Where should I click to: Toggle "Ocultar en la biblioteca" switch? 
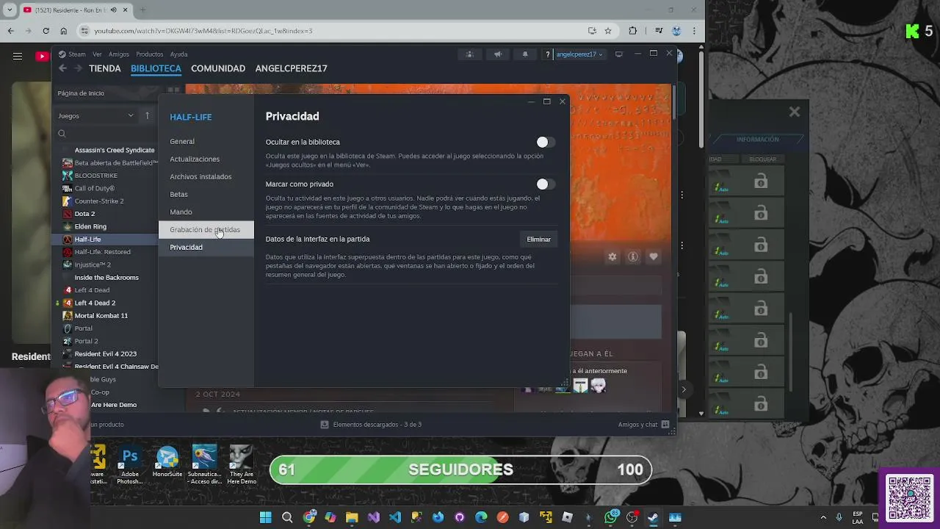coord(545,142)
